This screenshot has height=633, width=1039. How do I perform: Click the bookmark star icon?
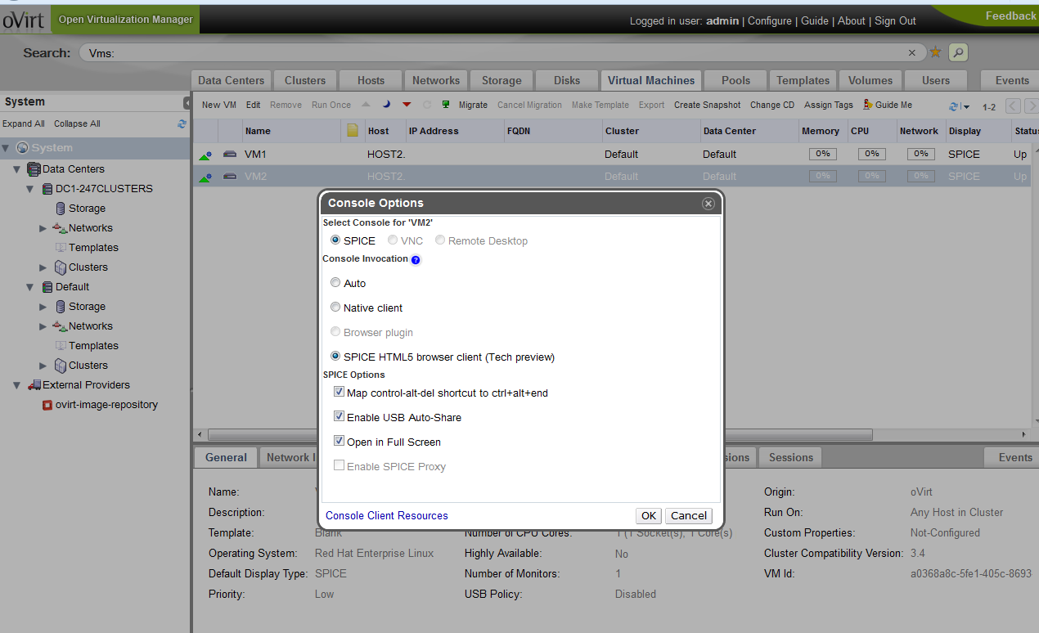[x=936, y=52]
